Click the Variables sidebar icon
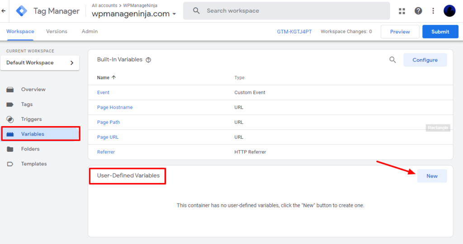463x244 pixels. (x=10, y=134)
